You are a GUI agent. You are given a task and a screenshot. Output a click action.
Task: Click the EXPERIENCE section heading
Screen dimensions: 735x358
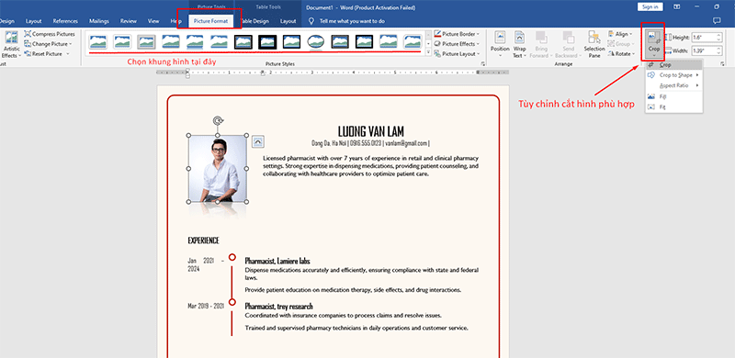203,241
